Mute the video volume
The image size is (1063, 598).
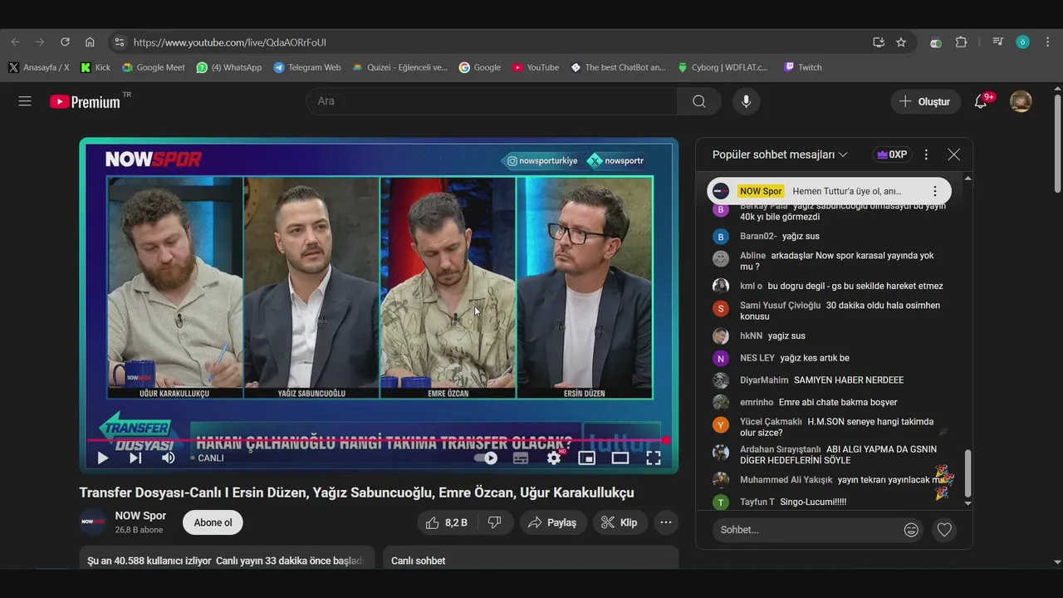coord(168,458)
